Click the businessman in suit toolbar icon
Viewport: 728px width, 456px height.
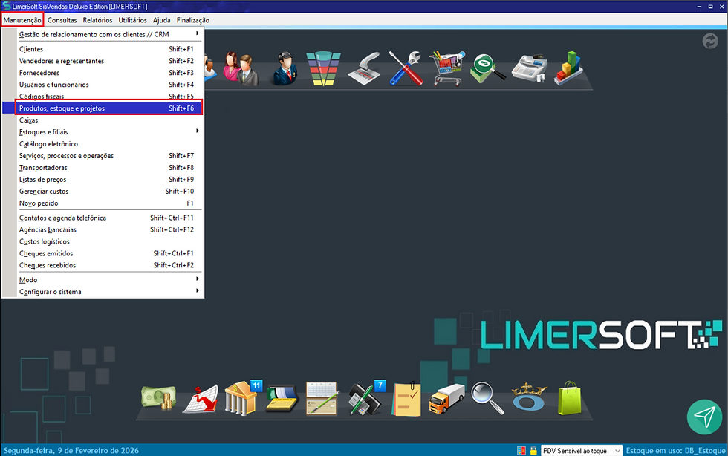point(285,68)
